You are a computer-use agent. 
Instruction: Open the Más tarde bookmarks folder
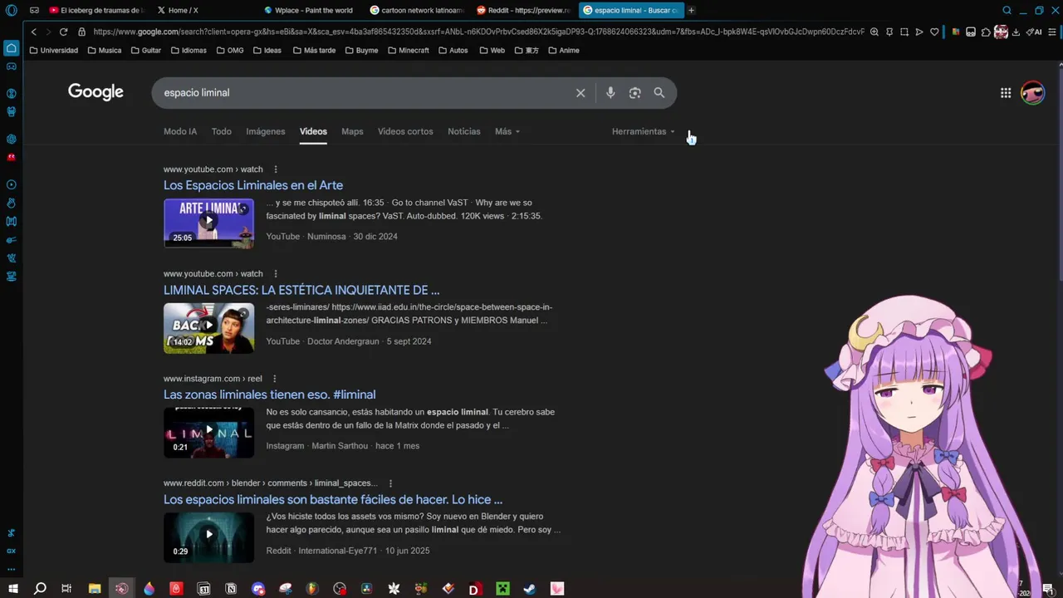tap(314, 50)
